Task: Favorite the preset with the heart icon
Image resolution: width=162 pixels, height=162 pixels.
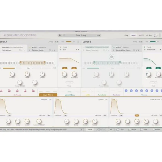Action: tap(64, 35)
